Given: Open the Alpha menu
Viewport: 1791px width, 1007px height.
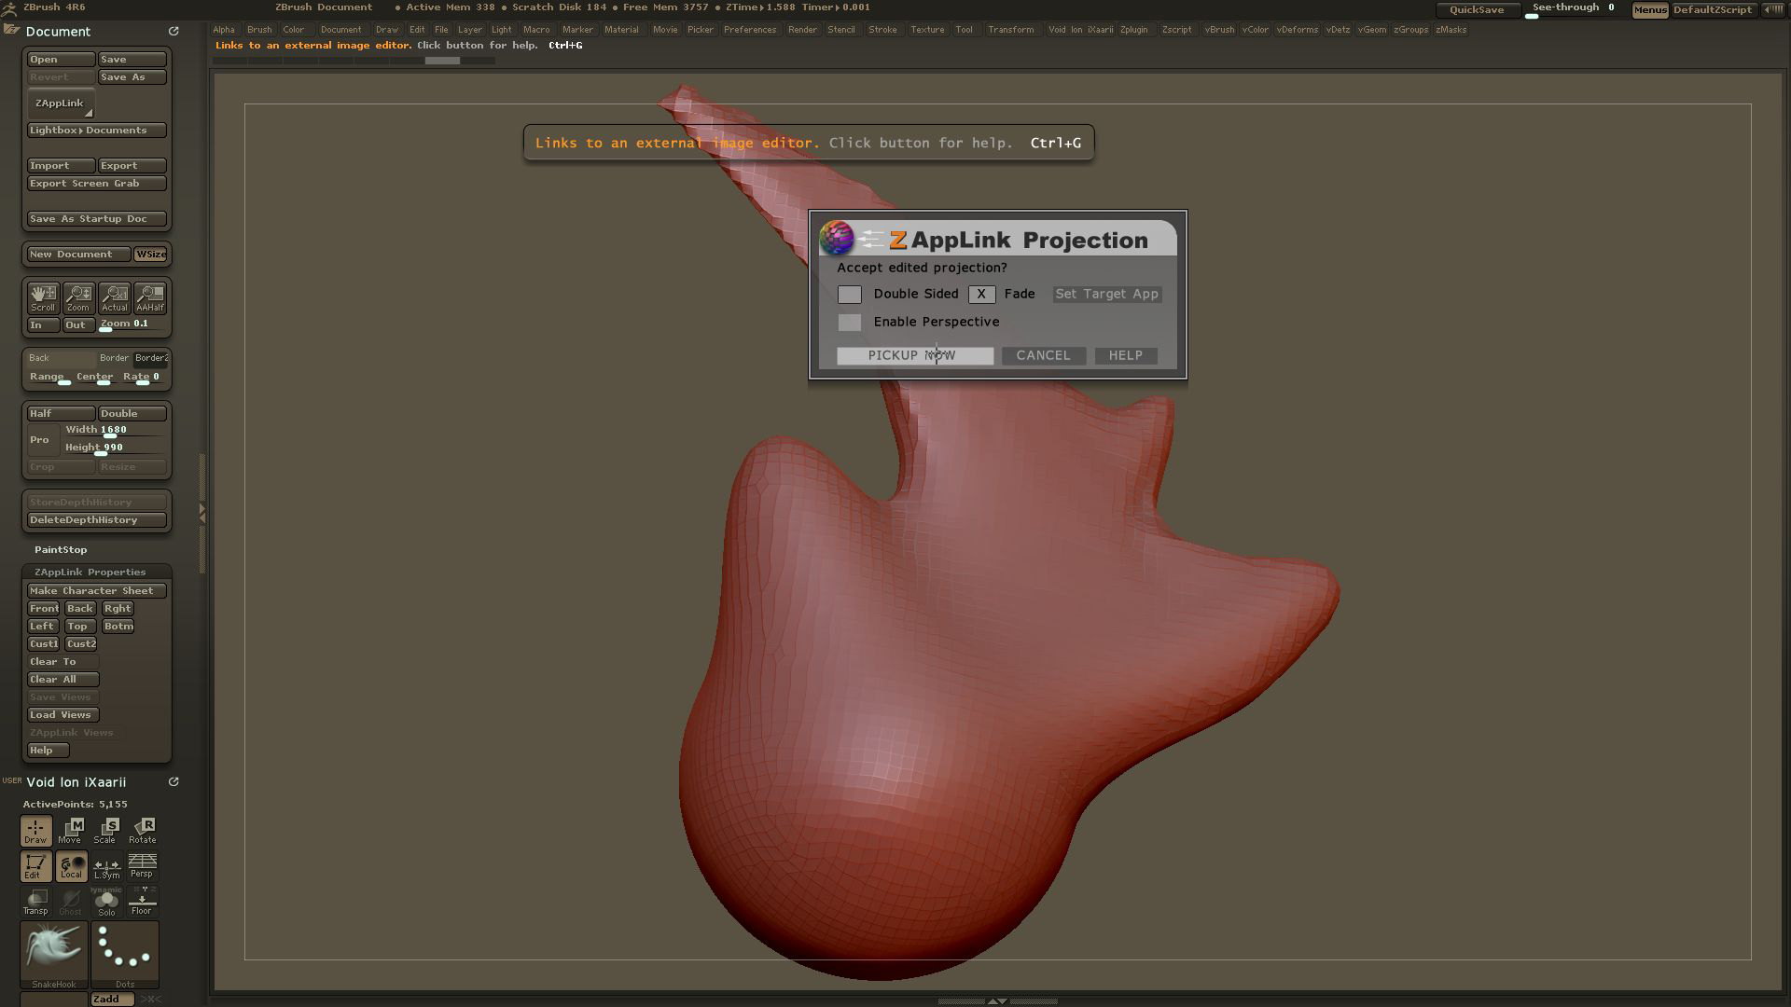Looking at the screenshot, I should (x=224, y=30).
